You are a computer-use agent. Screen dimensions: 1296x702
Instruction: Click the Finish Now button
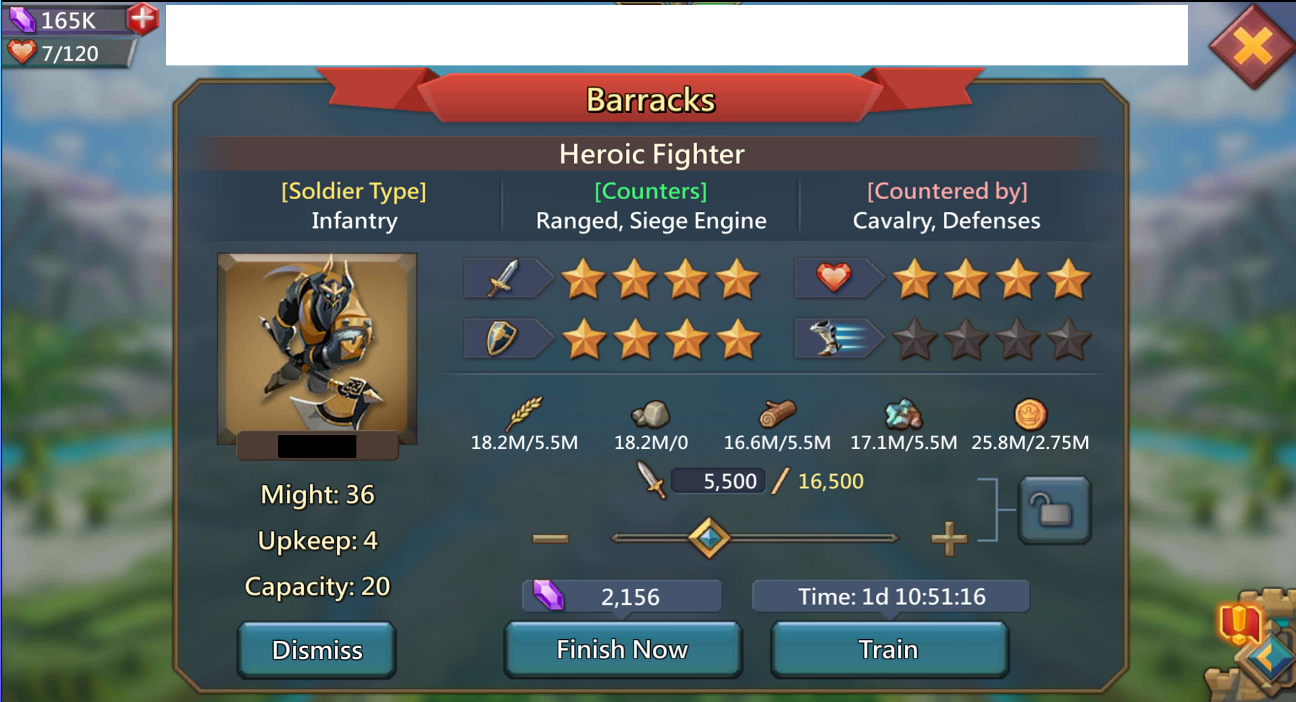[x=623, y=650]
